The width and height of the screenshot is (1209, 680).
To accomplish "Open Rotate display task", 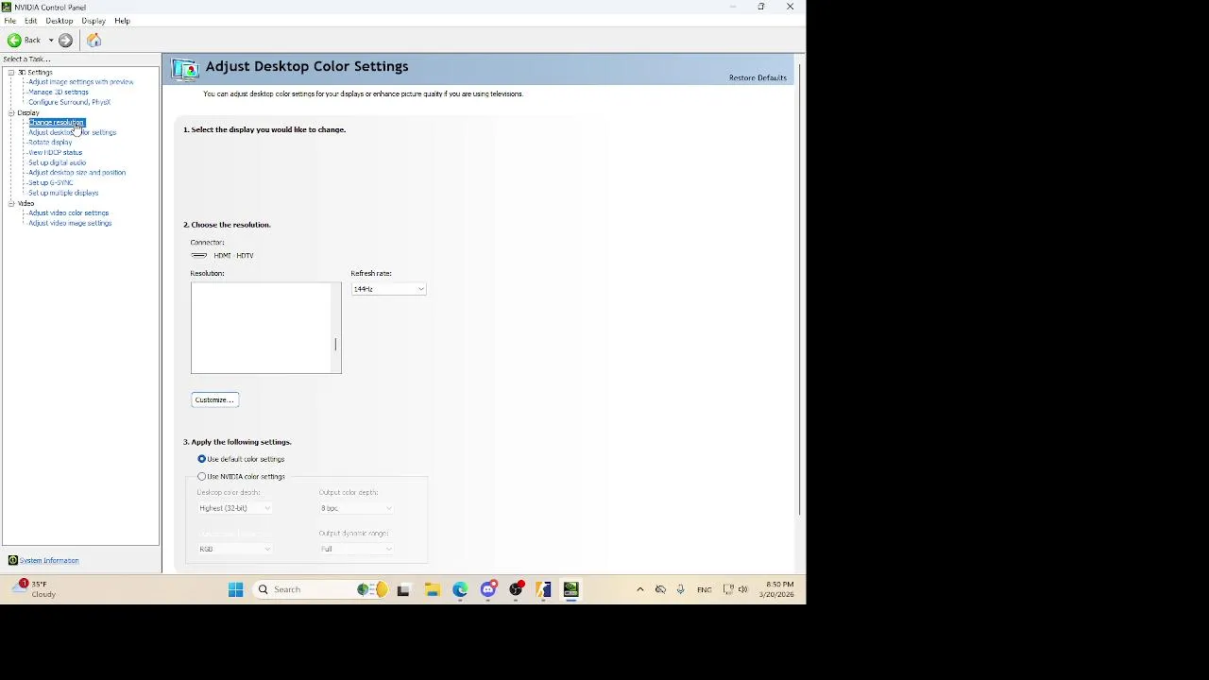I will coord(50,143).
